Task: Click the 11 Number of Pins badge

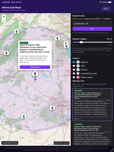Action: click(x=10, y=143)
